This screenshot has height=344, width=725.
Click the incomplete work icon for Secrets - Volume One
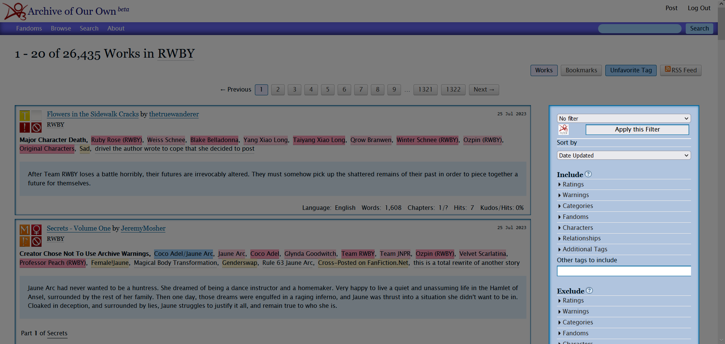coord(36,242)
